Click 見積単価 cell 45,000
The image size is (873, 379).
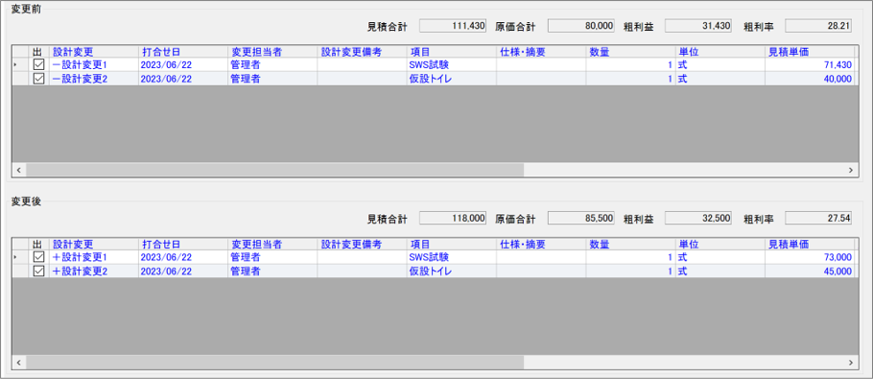coord(810,272)
